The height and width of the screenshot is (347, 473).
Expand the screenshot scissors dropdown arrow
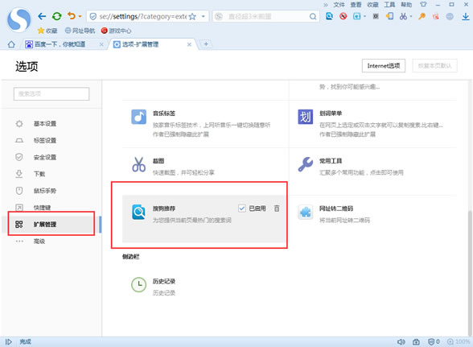[411, 17]
